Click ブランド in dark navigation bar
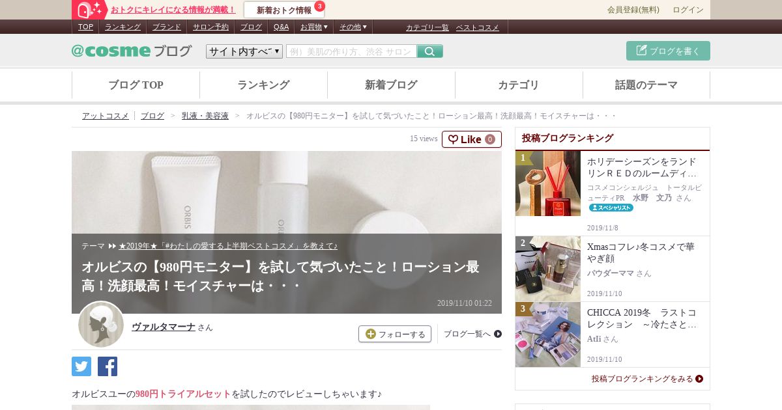 point(167,27)
